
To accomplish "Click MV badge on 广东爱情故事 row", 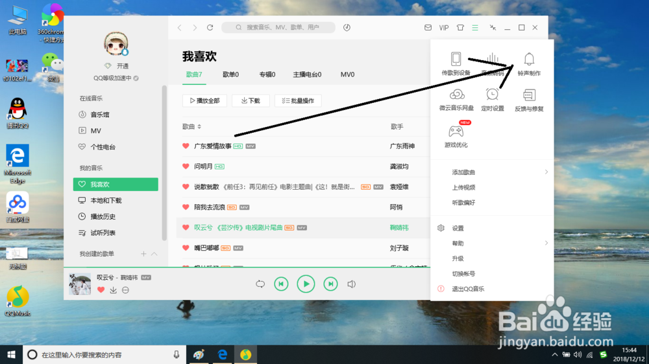I will 251,146.
